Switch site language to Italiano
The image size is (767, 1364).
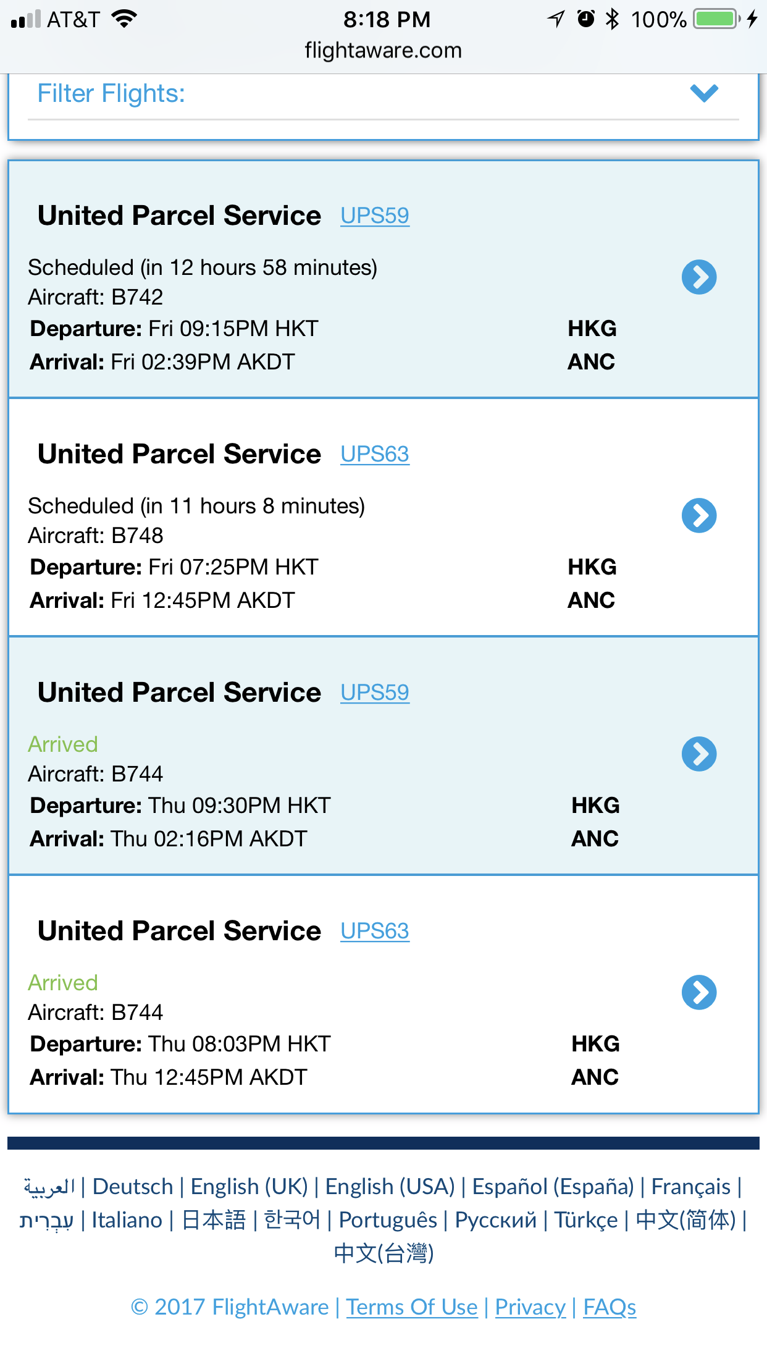pyautogui.click(x=127, y=1220)
